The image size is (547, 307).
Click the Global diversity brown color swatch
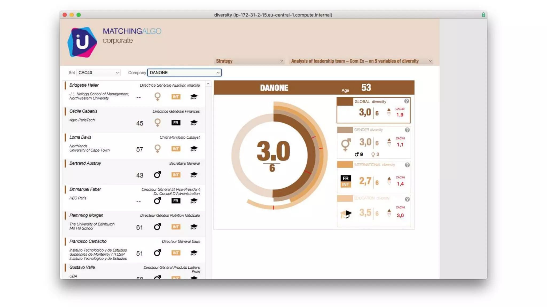coord(345,102)
